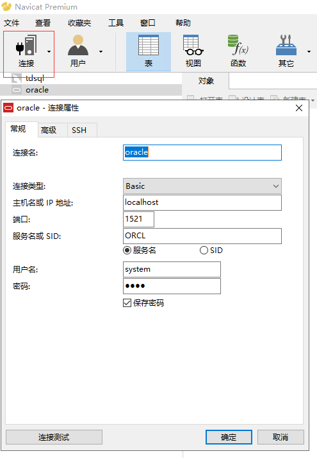This screenshot has width=317, height=458.
Task: Open the View (视图) toolbar icon
Action: [x=193, y=45]
